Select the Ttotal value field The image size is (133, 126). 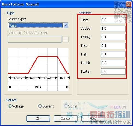(113, 71)
